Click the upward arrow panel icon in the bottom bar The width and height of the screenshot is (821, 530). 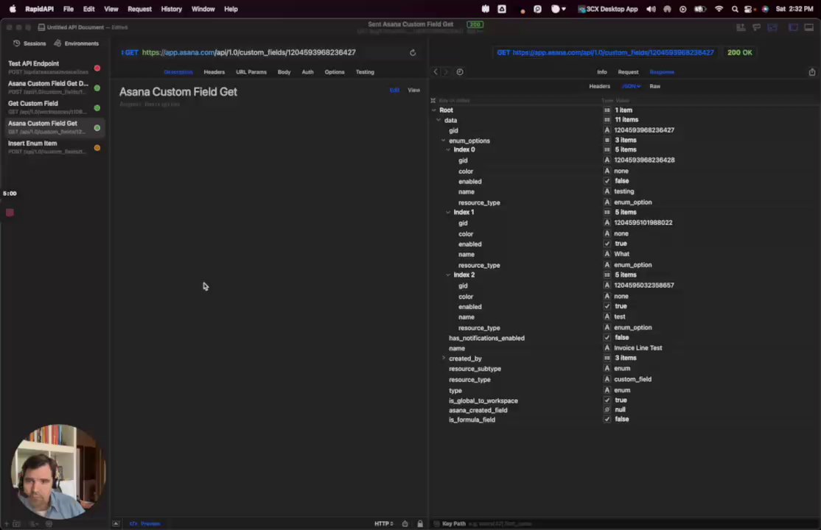(x=116, y=523)
